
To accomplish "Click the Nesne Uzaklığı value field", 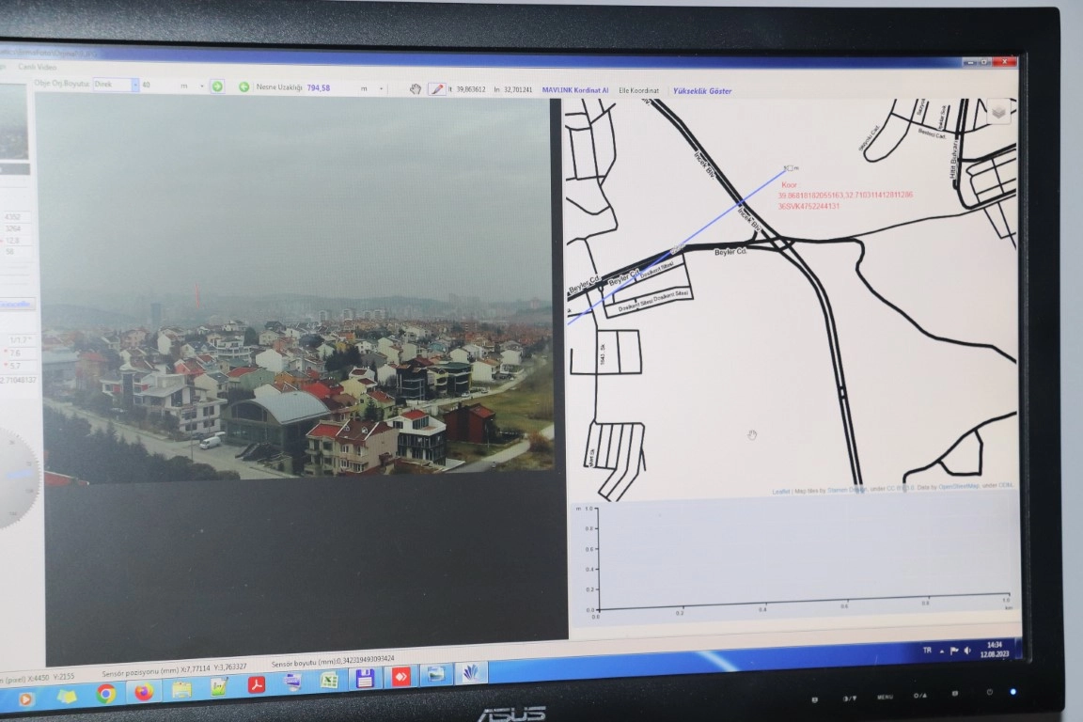I will tap(320, 87).
